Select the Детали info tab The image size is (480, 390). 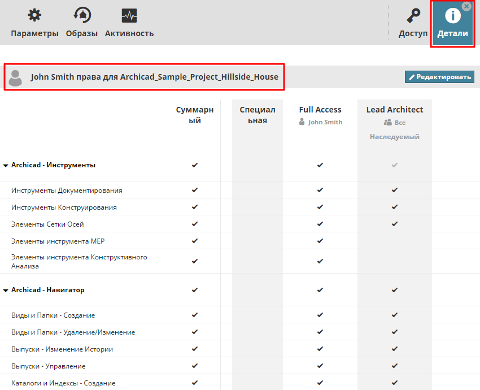pos(452,23)
